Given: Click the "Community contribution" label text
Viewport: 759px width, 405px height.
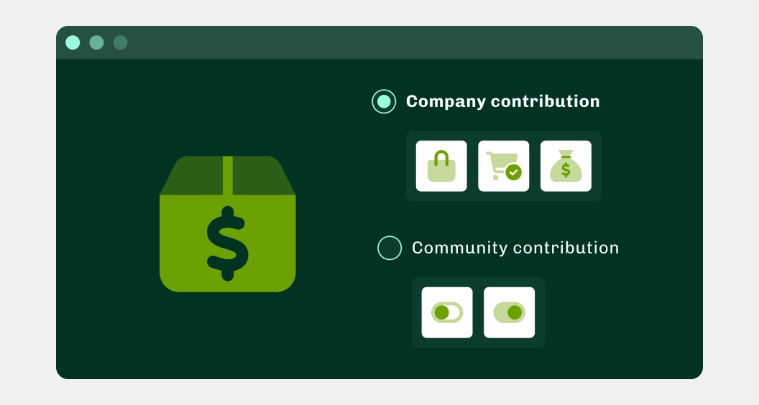Looking at the screenshot, I should (515, 248).
